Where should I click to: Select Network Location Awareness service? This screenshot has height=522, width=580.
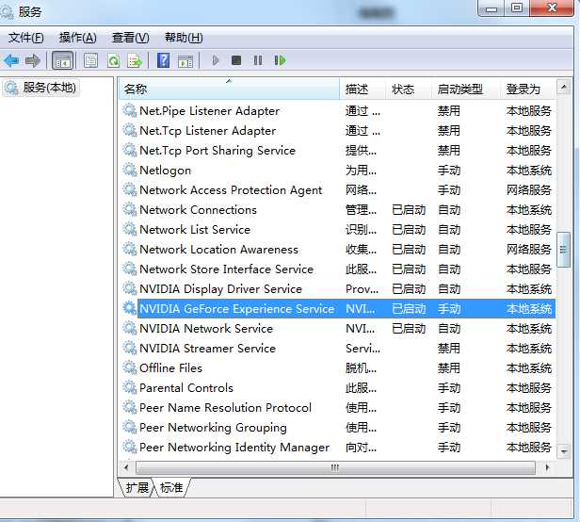[x=218, y=249]
